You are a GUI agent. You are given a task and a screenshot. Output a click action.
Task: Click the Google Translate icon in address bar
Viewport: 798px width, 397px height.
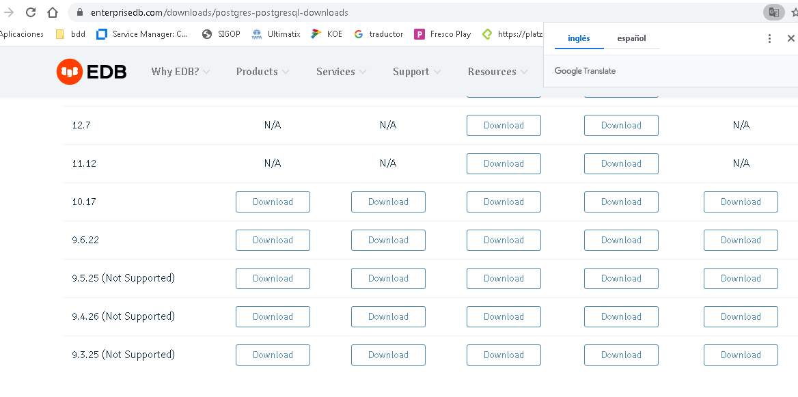(773, 12)
